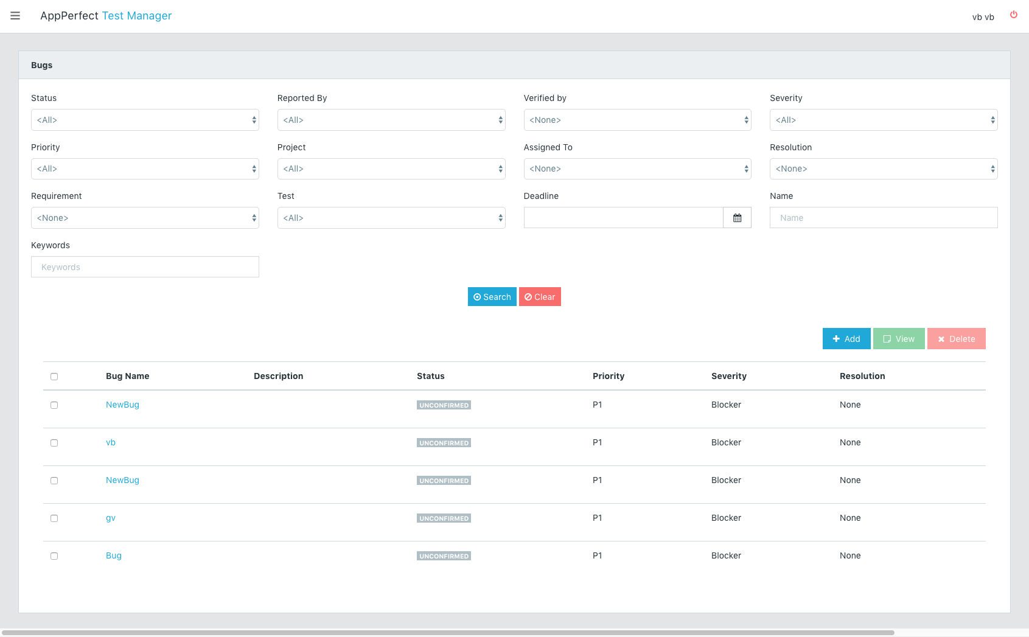Select the checkbox for bug gv
Image resolution: width=1029 pixels, height=637 pixels.
click(x=54, y=518)
